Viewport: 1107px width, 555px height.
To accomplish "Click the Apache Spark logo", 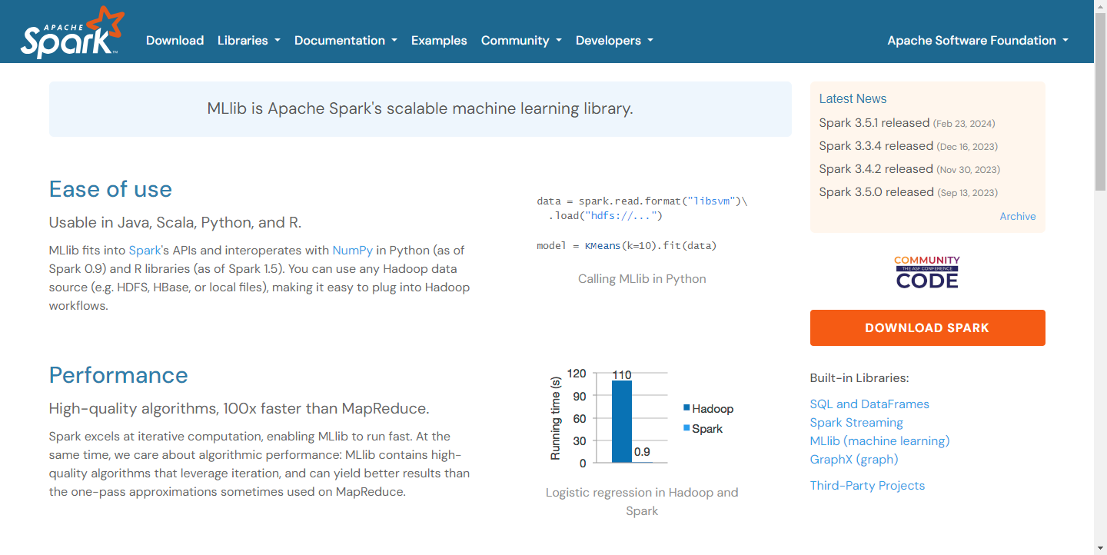I will point(72,32).
